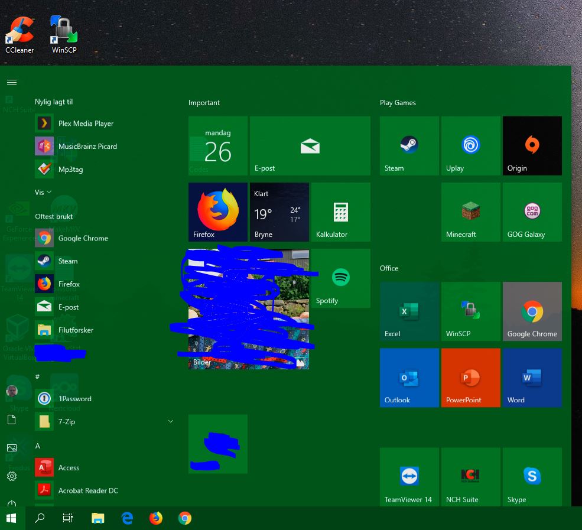Launch the Word tile
This screenshot has width=582, height=530.
(532, 378)
